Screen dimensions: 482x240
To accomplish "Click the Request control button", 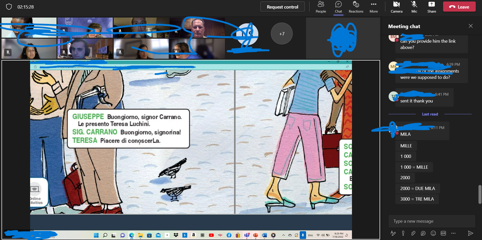I will pos(282,7).
